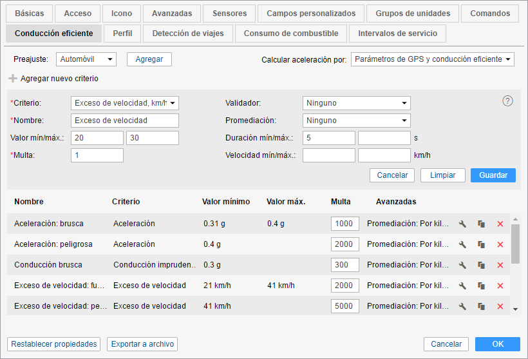Screen dimensions: 528x359
Task: Expand the Promediación dropdown
Action: point(356,121)
